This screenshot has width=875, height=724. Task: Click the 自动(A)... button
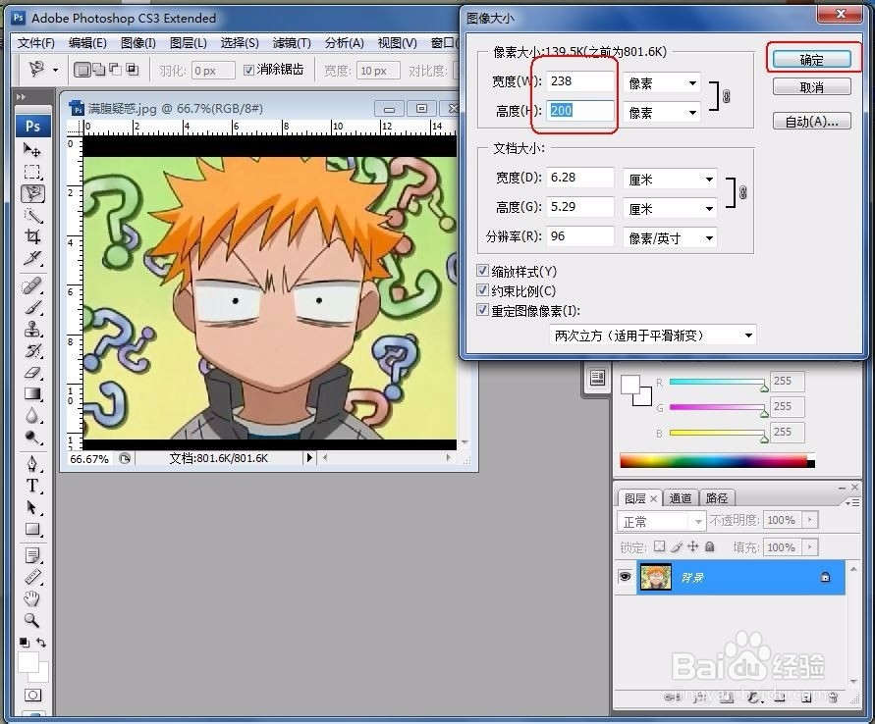point(812,121)
